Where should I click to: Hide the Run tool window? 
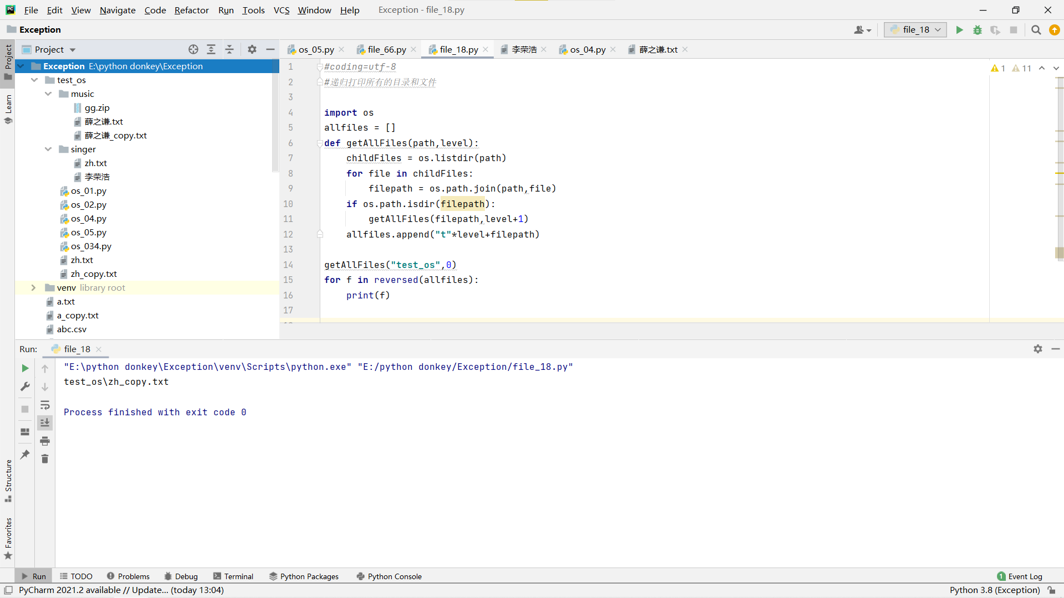tap(1056, 349)
